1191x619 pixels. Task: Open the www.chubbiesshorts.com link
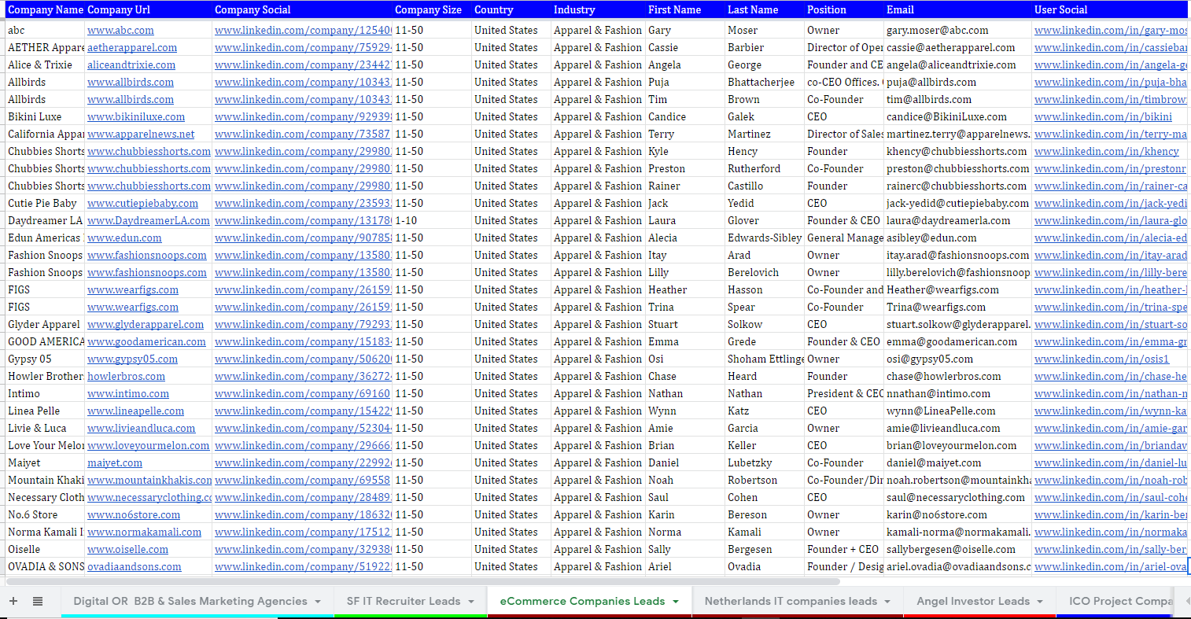(x=149, y=151)
